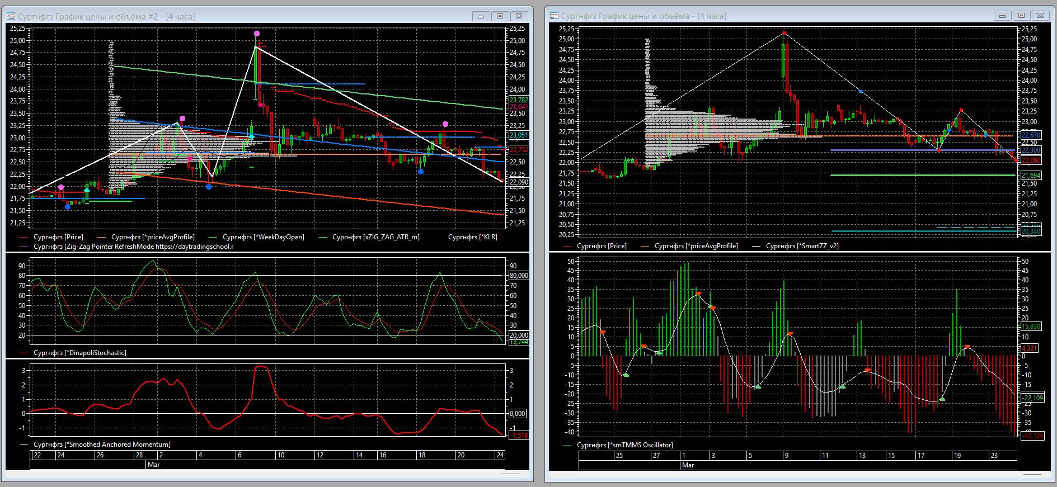Maximize the chart window #2

tap(500, 16)
